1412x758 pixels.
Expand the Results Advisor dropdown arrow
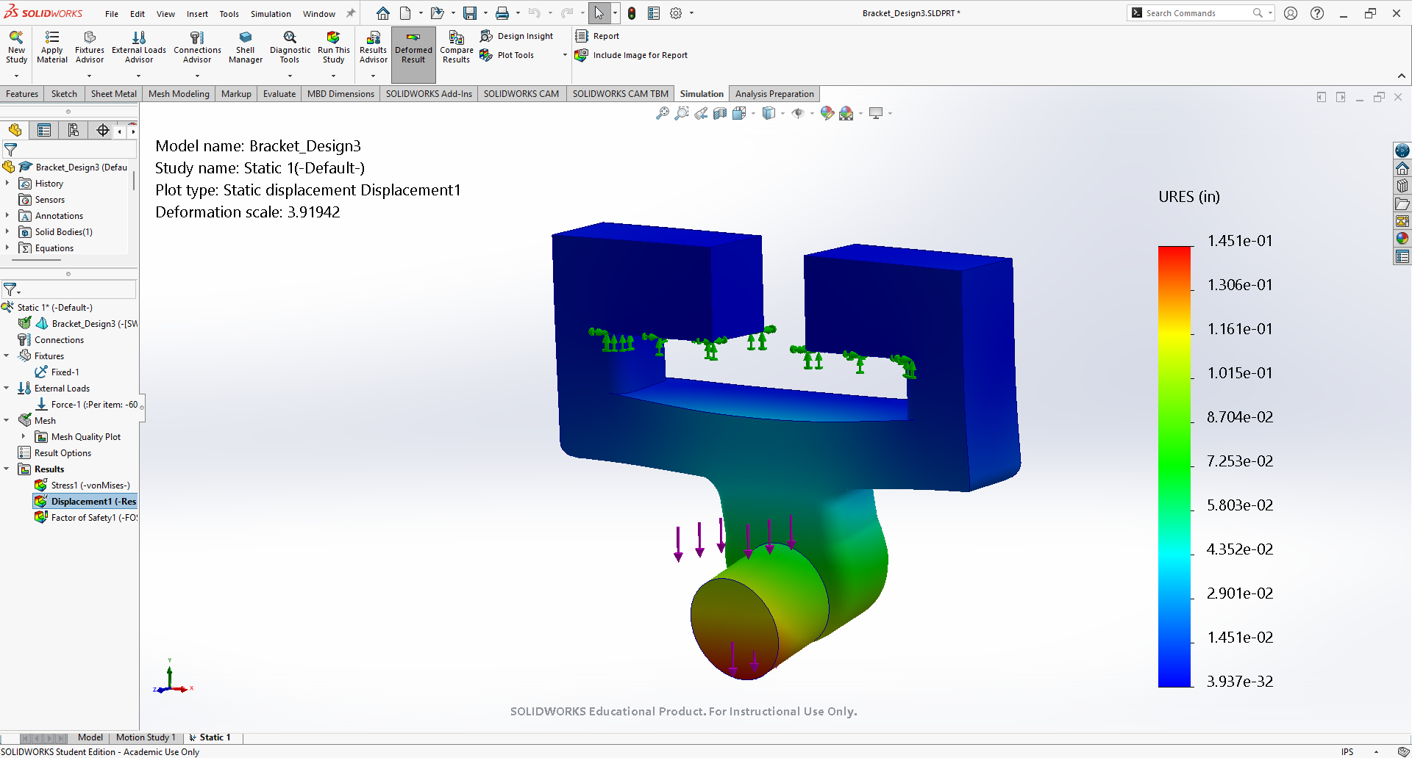(x=373, y=76)
